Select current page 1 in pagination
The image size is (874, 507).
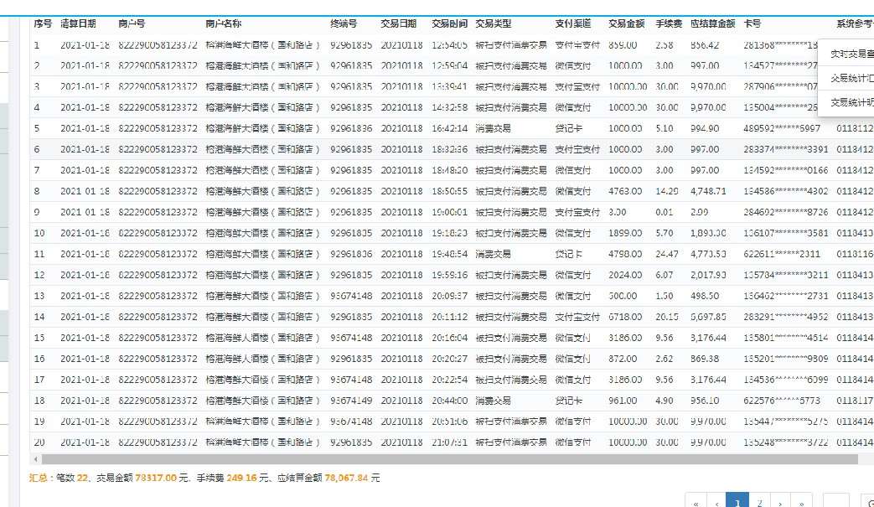coord(737,502)
